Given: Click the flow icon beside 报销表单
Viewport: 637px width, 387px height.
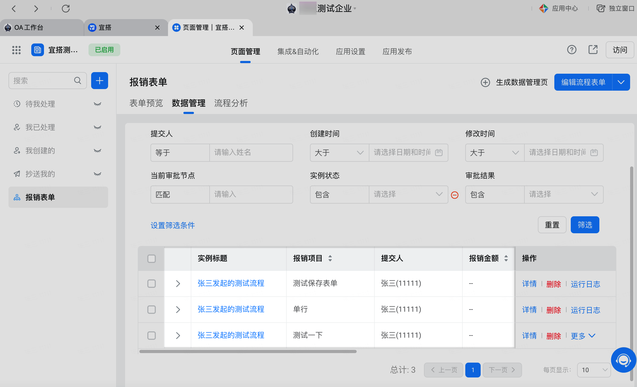Looking at the screenshot, I should point(17,197).
